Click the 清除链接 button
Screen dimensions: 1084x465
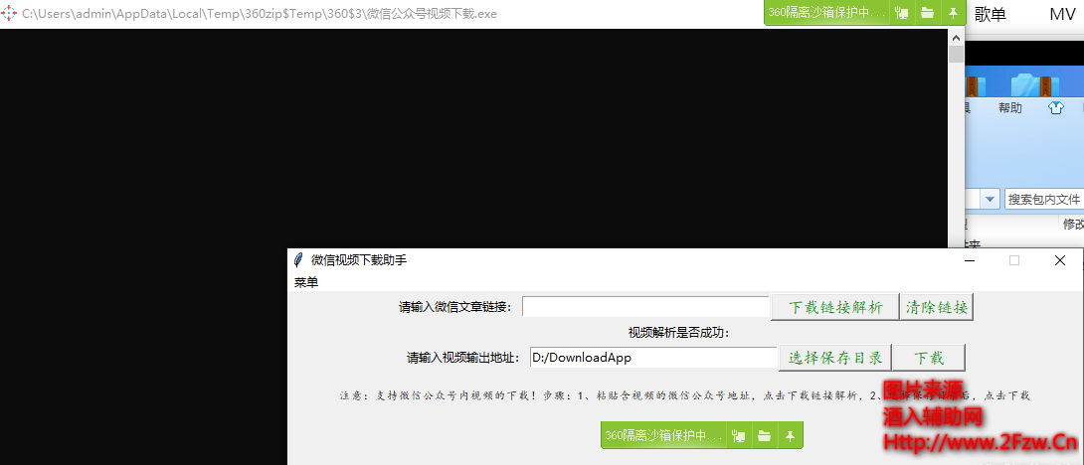tap(937, 307)
